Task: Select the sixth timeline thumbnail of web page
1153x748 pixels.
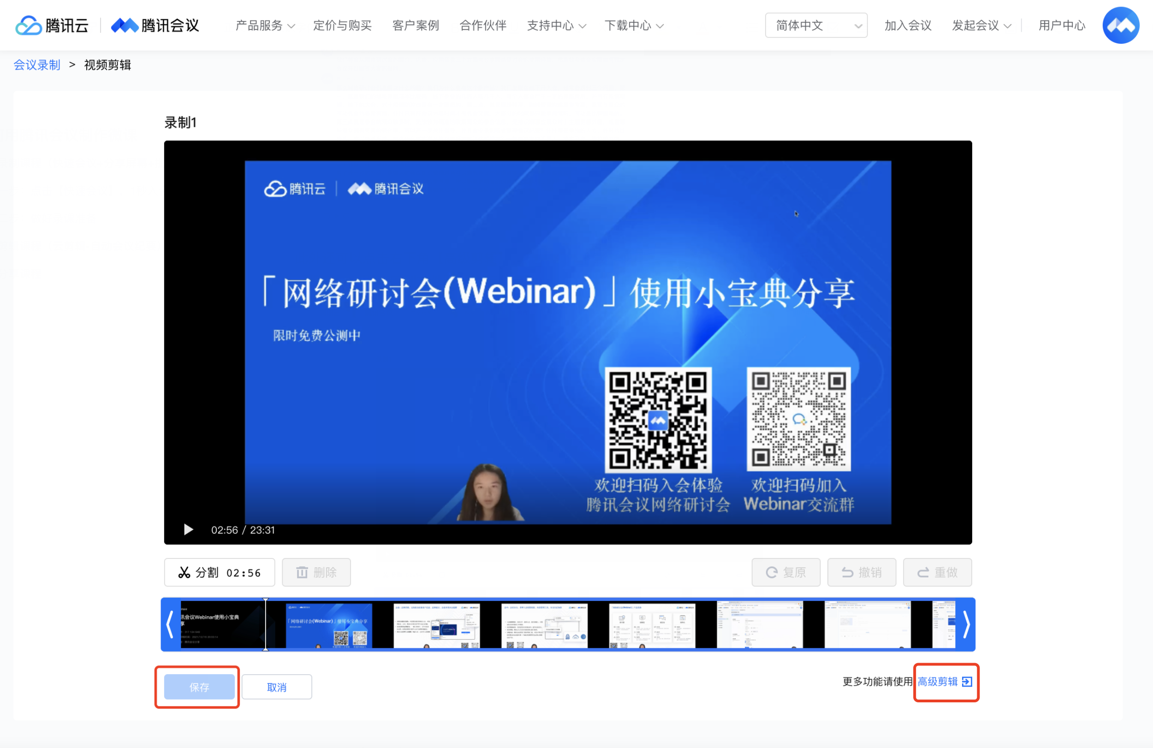Action: pos(760,624)
